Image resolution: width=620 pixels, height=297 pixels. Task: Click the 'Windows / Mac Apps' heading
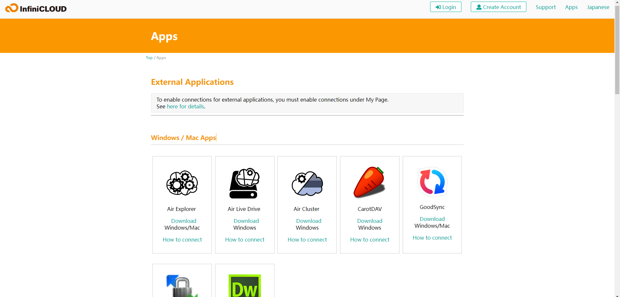coord(183,138)
